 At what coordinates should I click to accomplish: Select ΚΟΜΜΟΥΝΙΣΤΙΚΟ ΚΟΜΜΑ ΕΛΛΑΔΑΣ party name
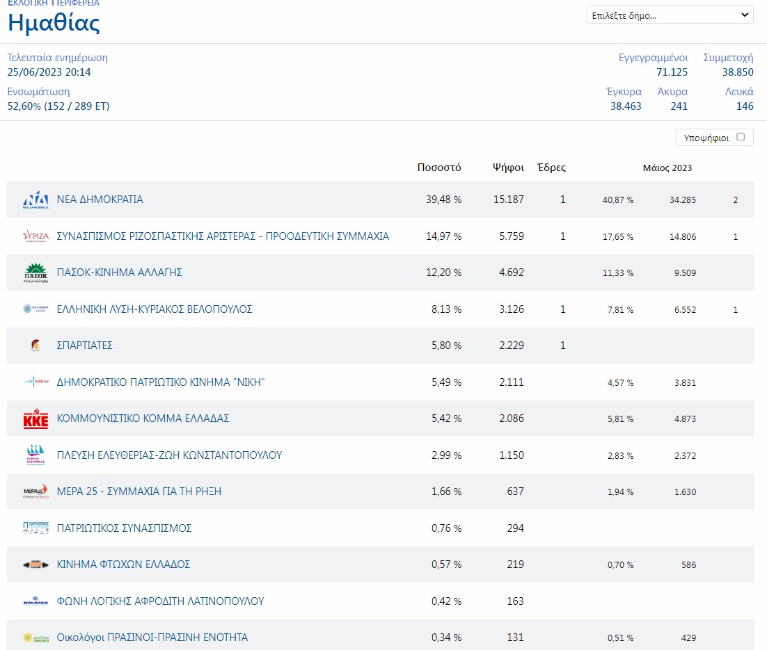(x=143, y=419)
